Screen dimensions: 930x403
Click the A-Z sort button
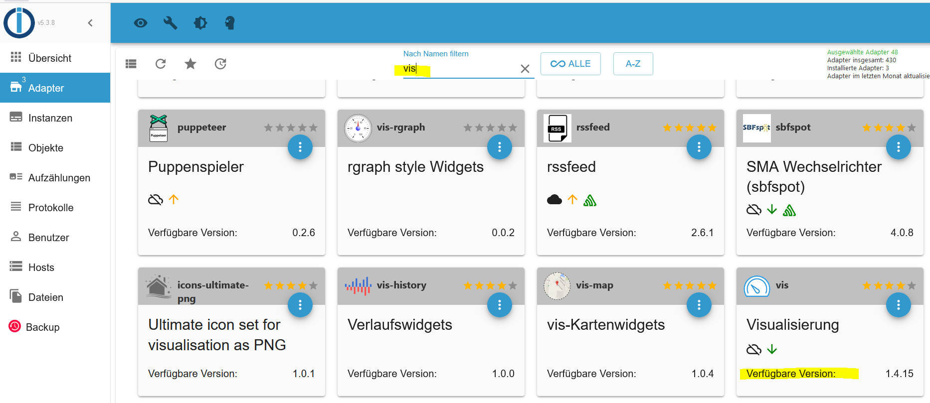633,64
